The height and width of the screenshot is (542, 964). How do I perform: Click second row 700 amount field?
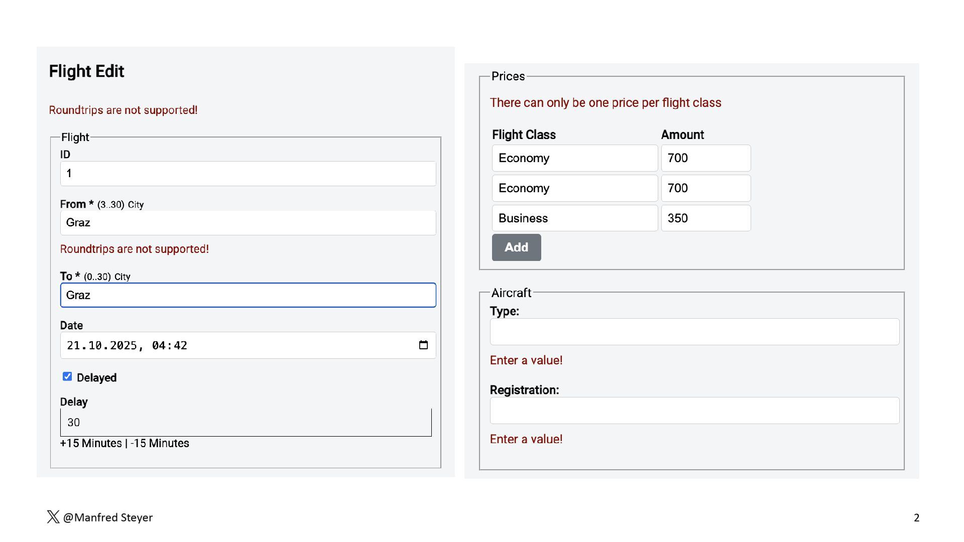[x=705, y=188]
